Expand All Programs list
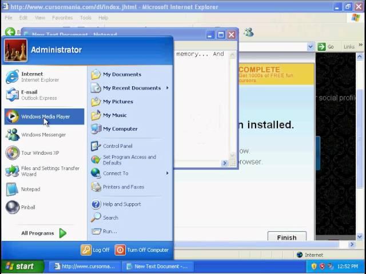366x274 pixels. (44, 233)
